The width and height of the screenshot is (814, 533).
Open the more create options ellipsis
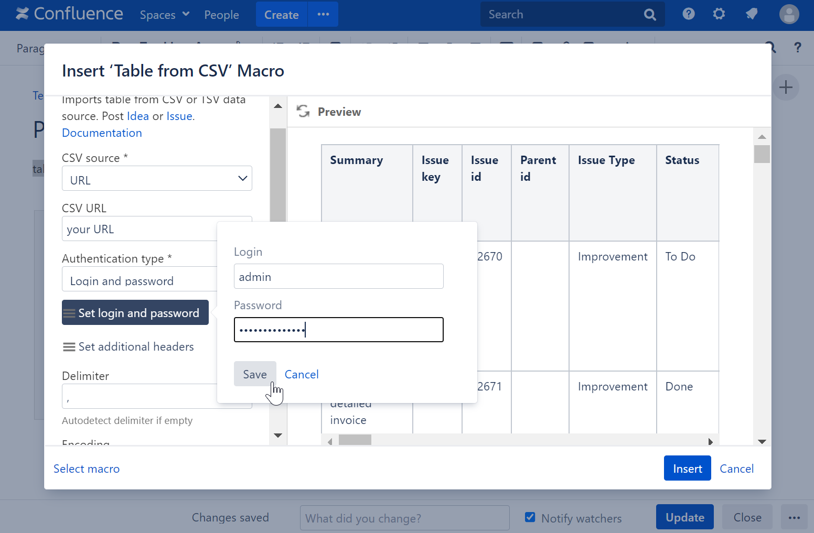coord(323,14)
